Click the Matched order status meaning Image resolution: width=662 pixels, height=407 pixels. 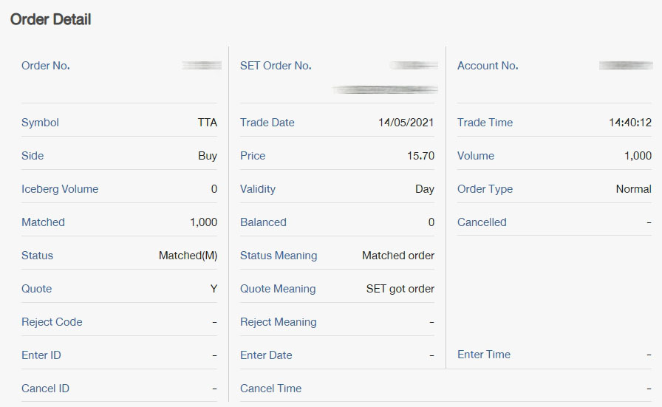tap(398, 256)
